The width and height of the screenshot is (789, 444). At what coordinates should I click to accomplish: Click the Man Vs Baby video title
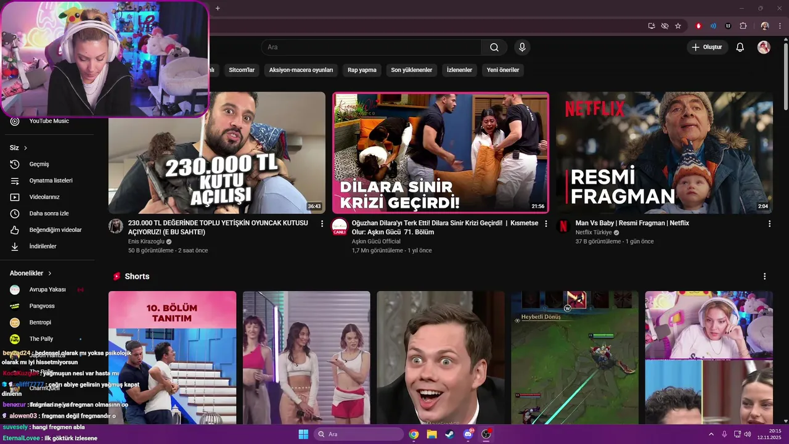click(632, 223)
